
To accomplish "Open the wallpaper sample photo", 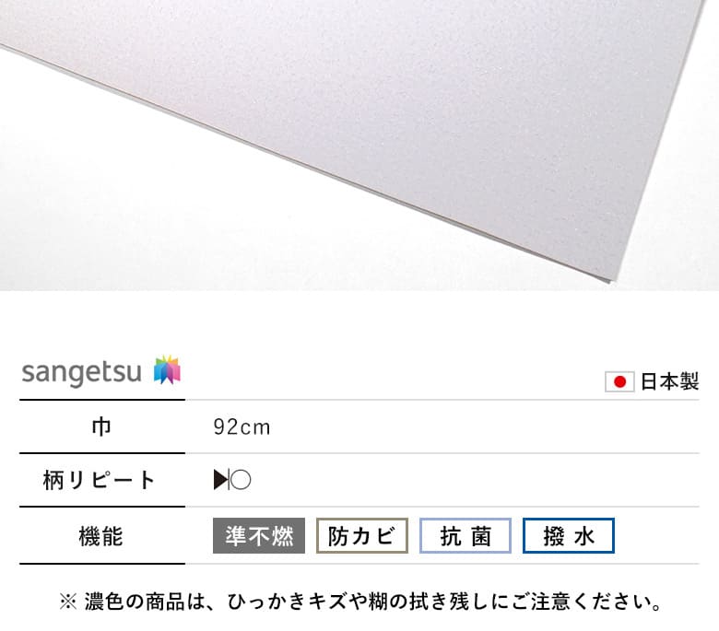I will 359,145.
